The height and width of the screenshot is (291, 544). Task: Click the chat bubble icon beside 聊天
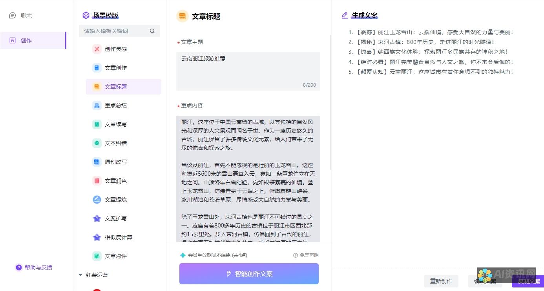pos(13,15)
